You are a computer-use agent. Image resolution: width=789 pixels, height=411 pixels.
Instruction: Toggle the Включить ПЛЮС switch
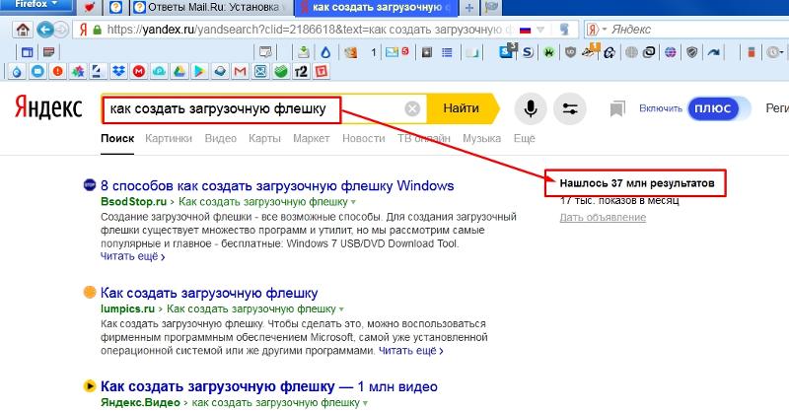719,108
